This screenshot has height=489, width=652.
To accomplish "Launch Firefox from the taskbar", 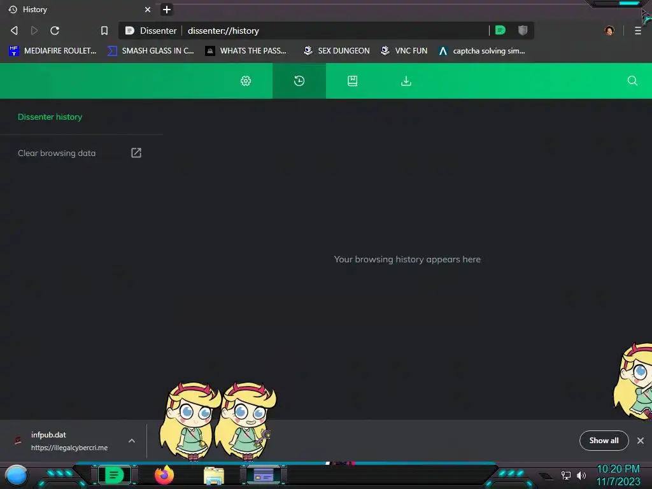I will 164,475.
